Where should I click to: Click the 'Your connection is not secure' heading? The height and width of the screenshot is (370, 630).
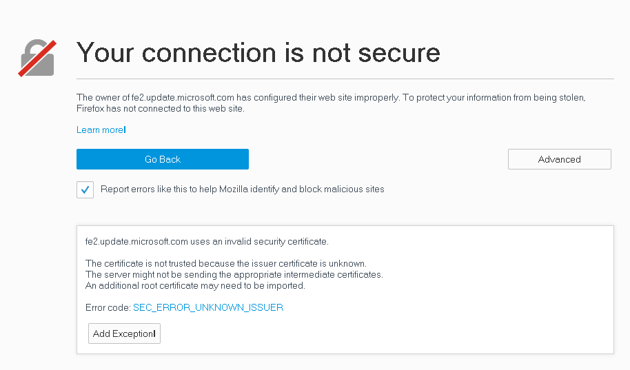pos(258,52)
